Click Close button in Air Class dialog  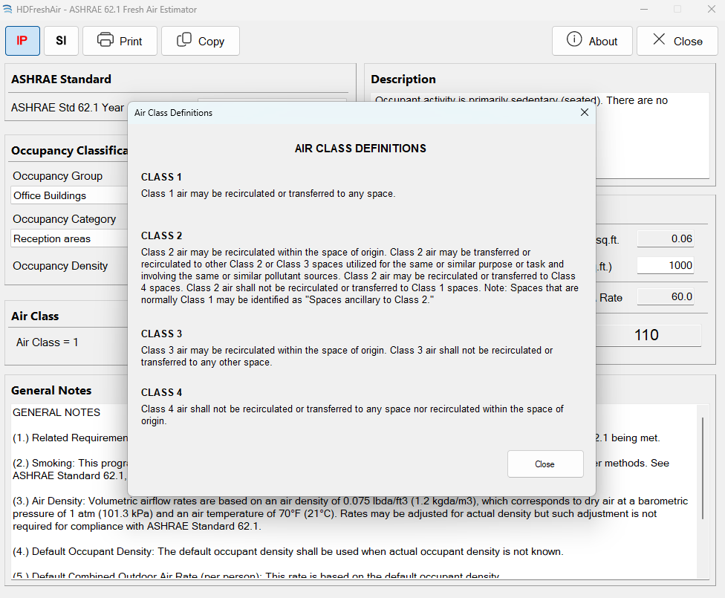click(x=545, y=464)
